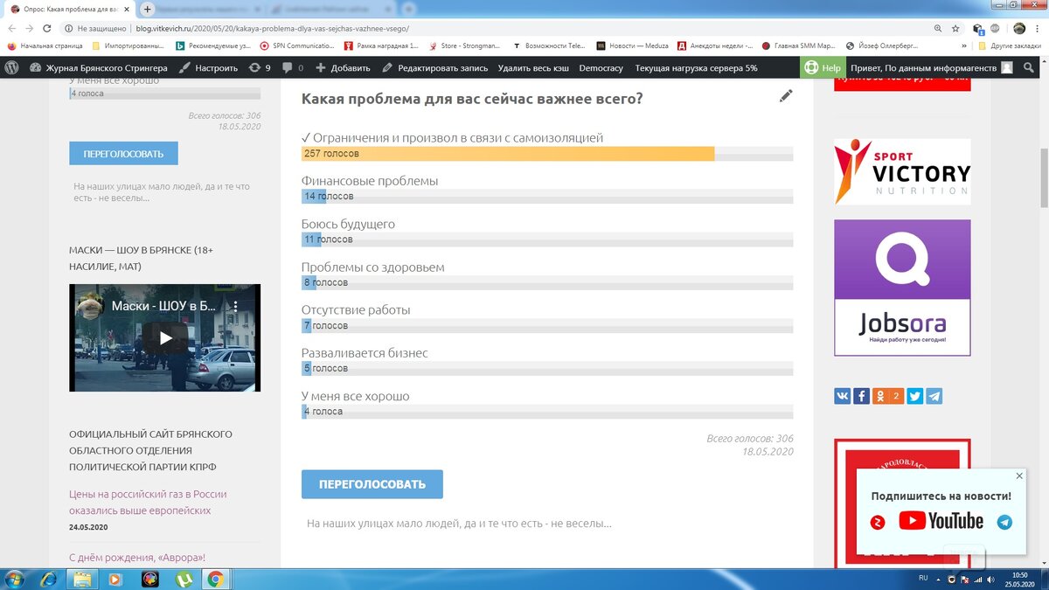Open the Sport Victory Nutrition banner
The width and height of the screenshot is (1049, 590).
tap(902, 171)
